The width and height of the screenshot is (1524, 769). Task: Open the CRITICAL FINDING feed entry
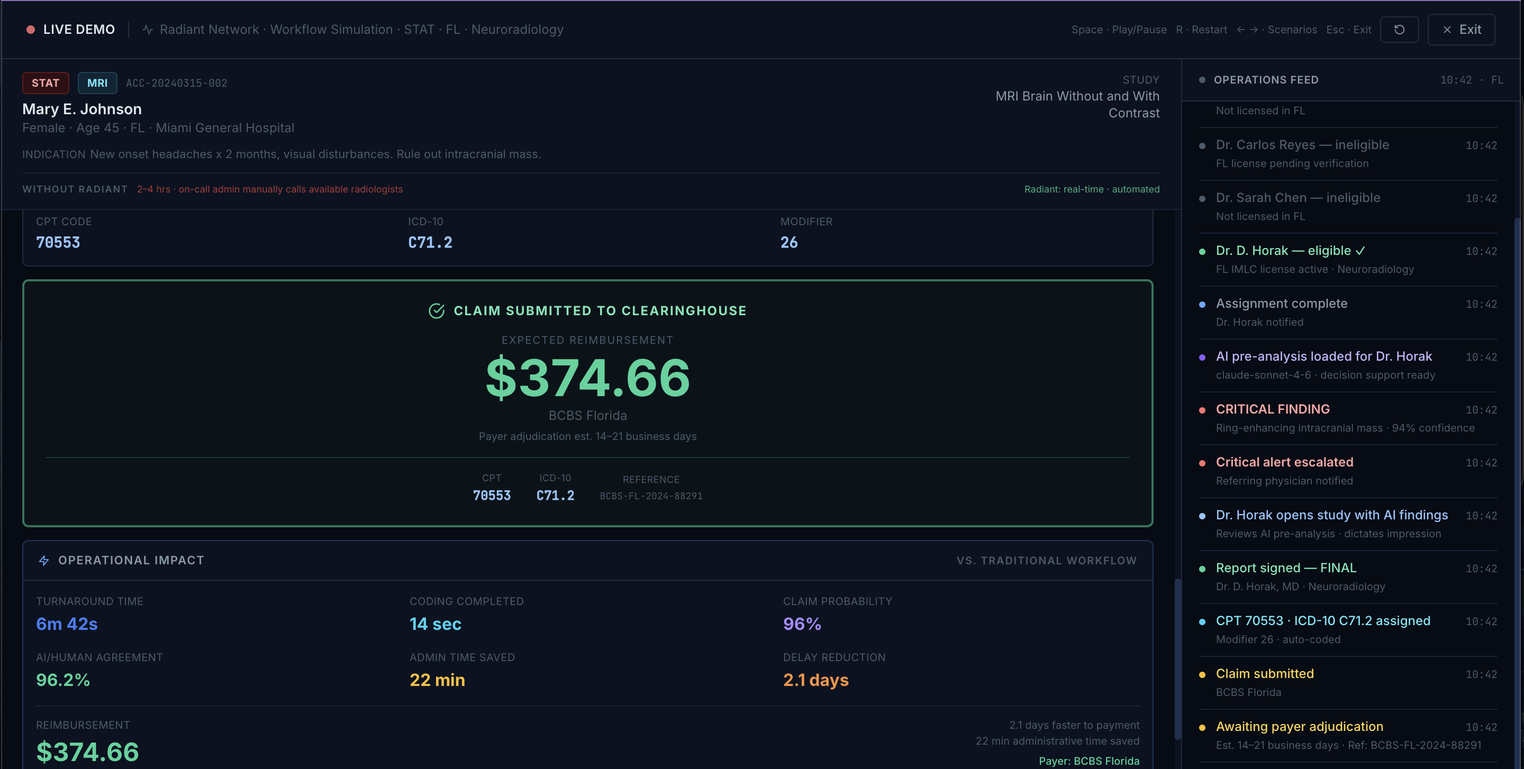1348,418
